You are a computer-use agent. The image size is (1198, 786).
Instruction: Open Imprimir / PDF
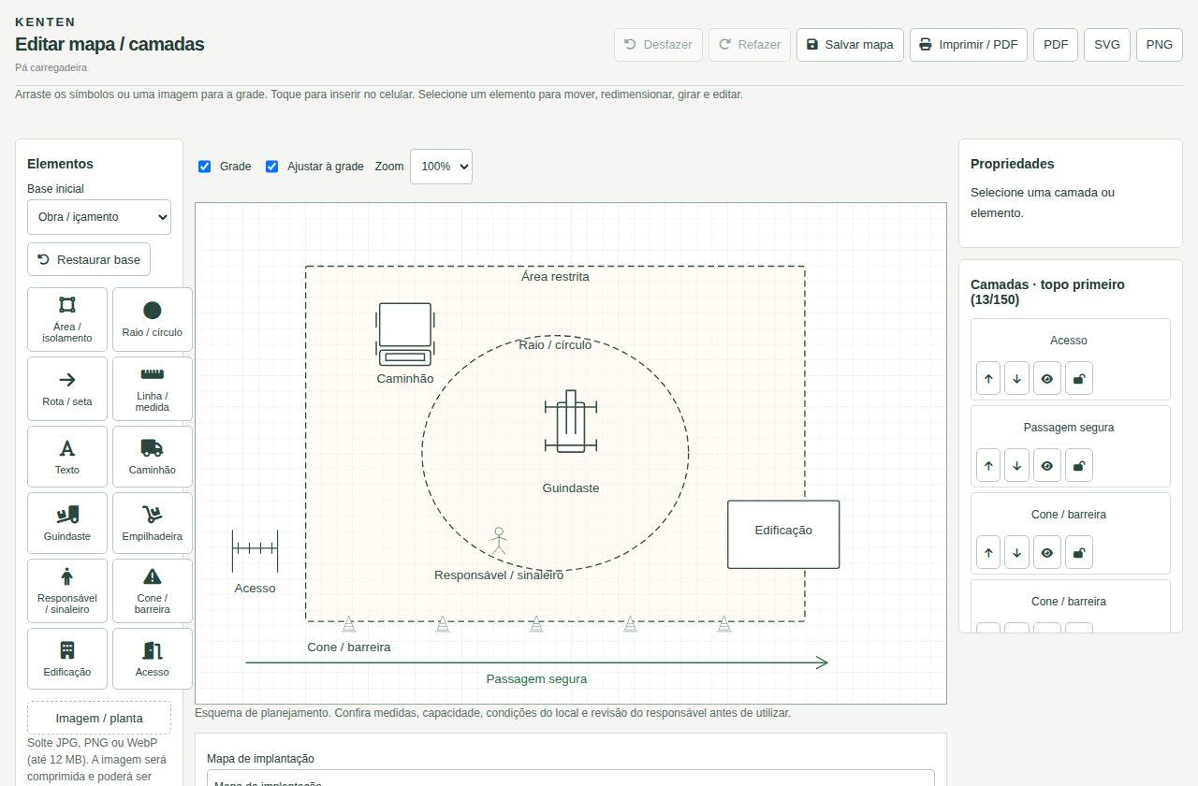[969, 45]
